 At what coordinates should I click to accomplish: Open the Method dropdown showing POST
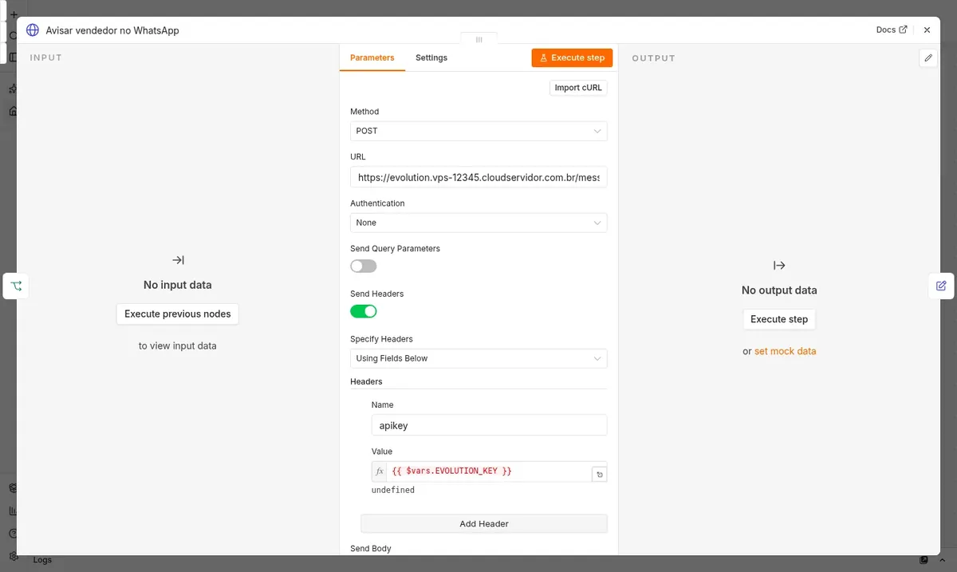[x=478, y=131]
